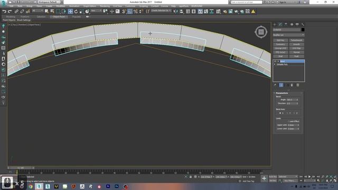Toggle the Bend modifier eye icon

point(275,61)
